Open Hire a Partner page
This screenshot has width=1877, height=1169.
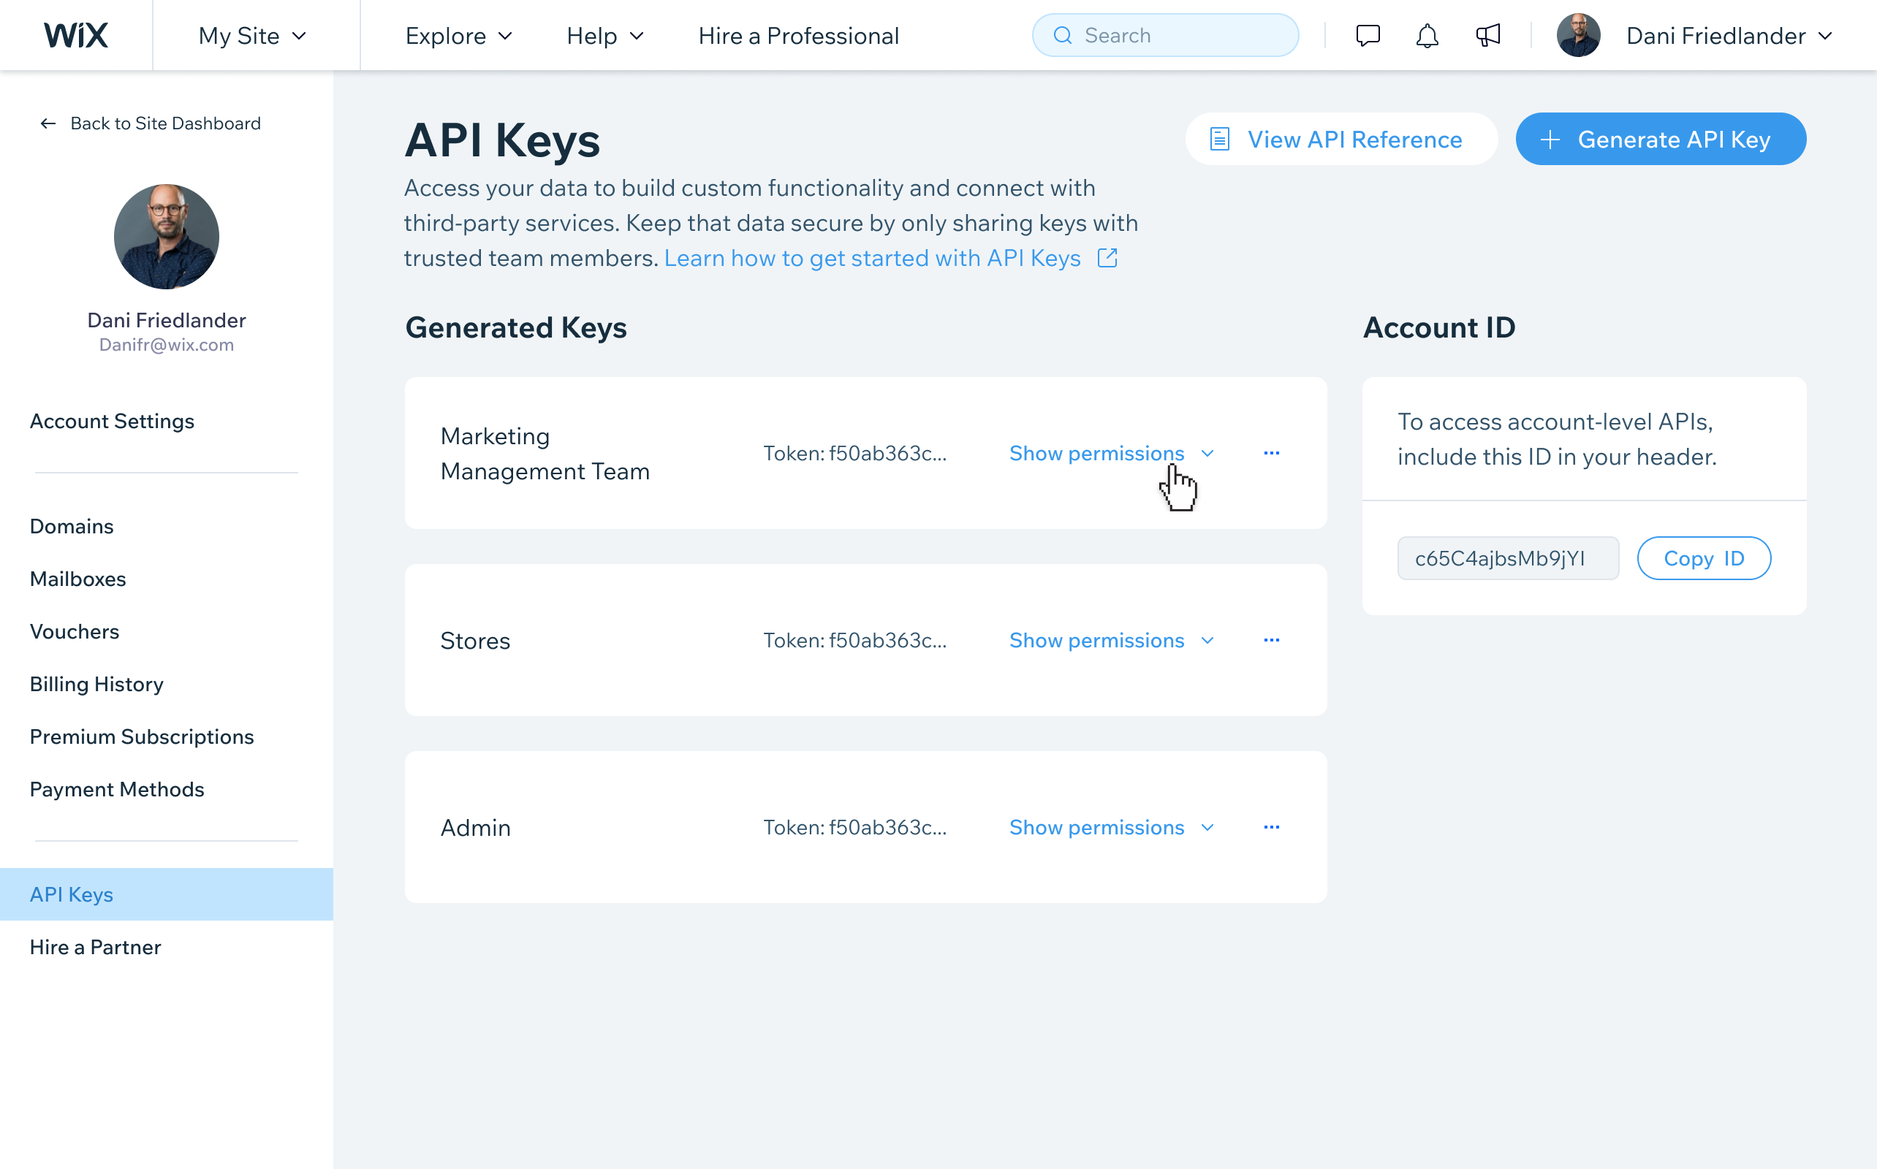pyautogui.click(x=95, y=947)
